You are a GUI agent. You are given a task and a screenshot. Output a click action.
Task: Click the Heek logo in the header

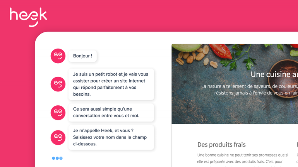(x=28, y=17)
